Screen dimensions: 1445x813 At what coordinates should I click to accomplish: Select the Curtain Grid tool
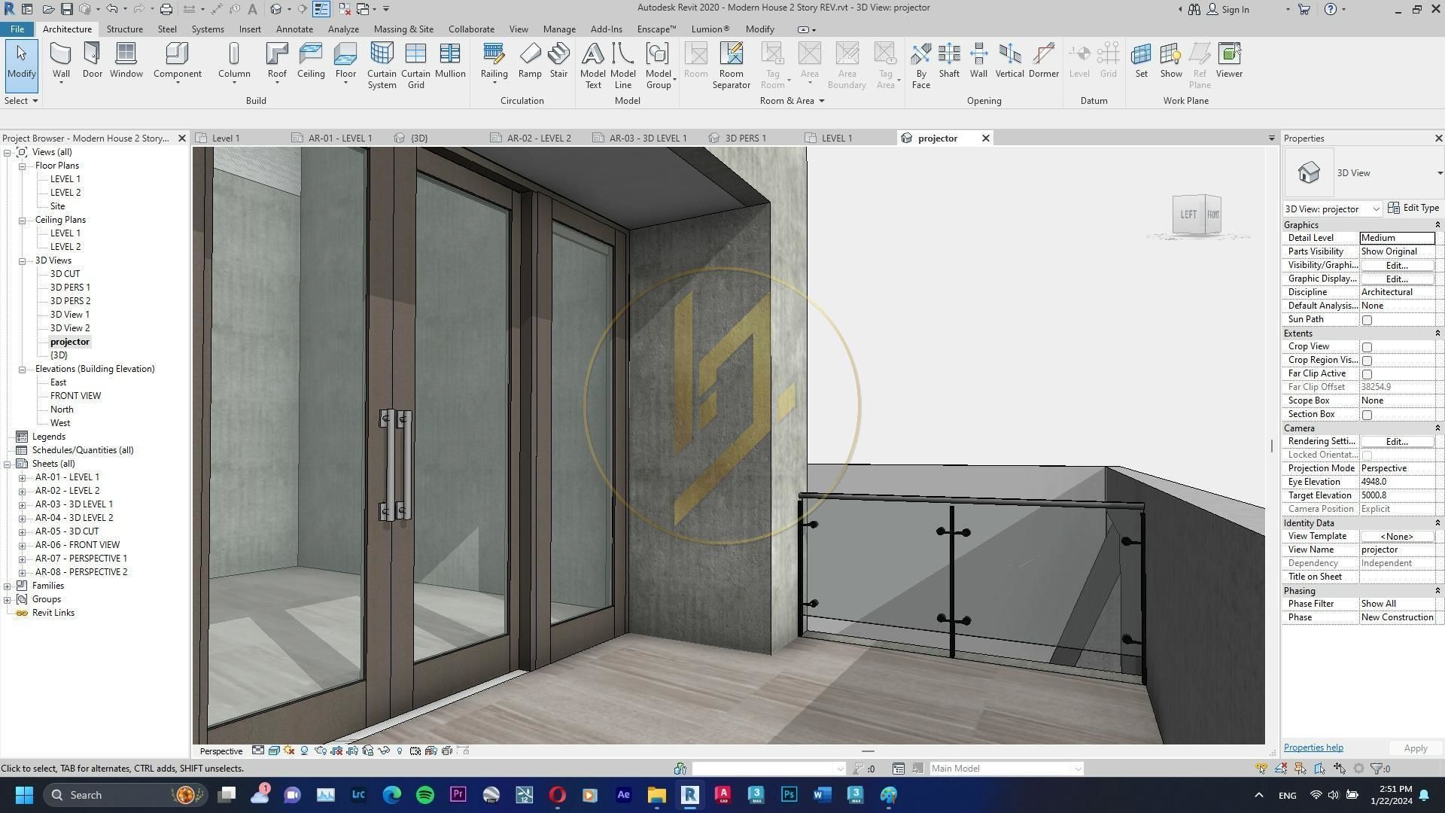tap(415, 66)
